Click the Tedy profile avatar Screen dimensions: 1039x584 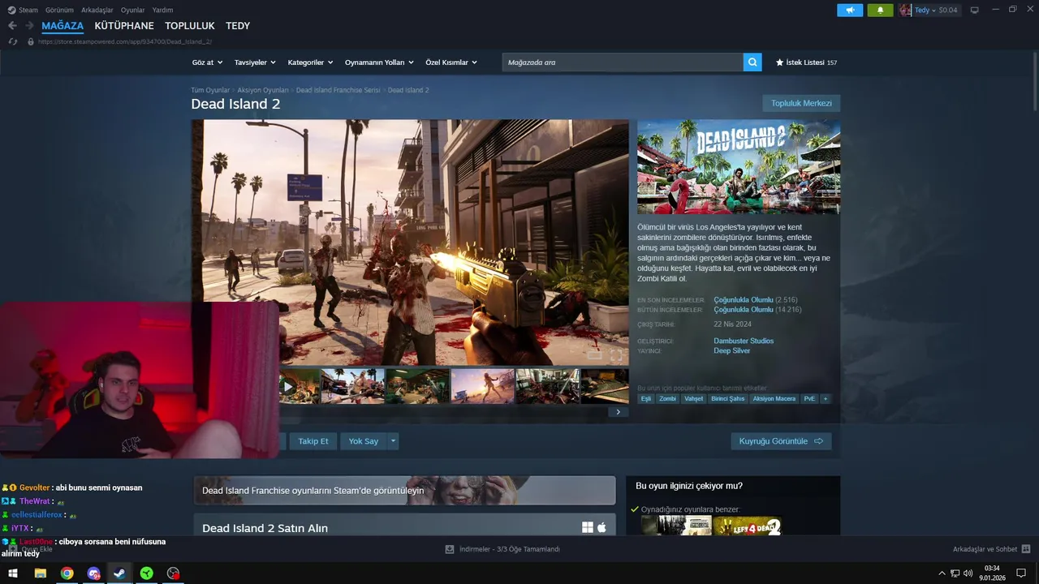click(x=905, y=10)
